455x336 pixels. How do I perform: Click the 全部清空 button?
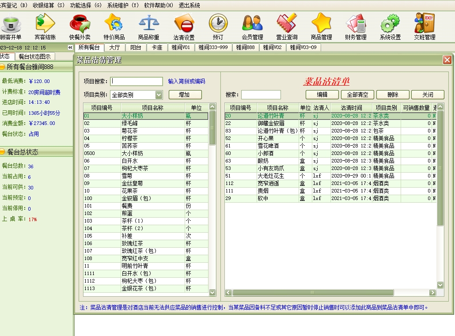(x=357, y=95)
